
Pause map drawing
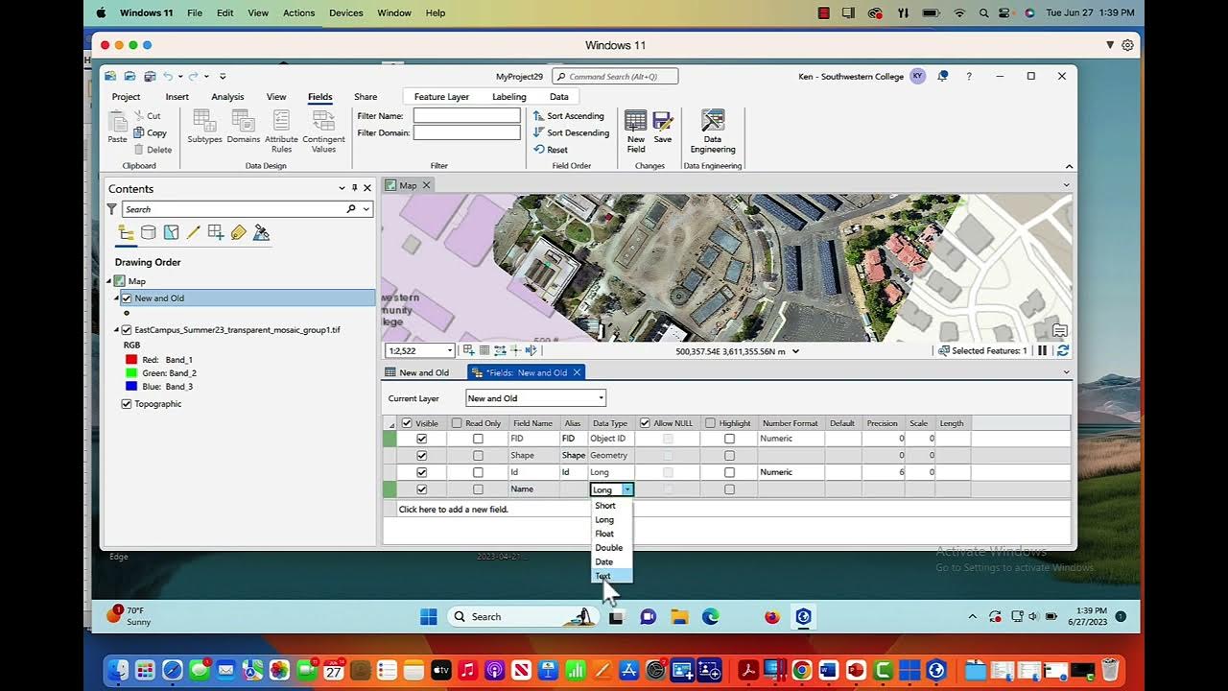[1042, 351]
